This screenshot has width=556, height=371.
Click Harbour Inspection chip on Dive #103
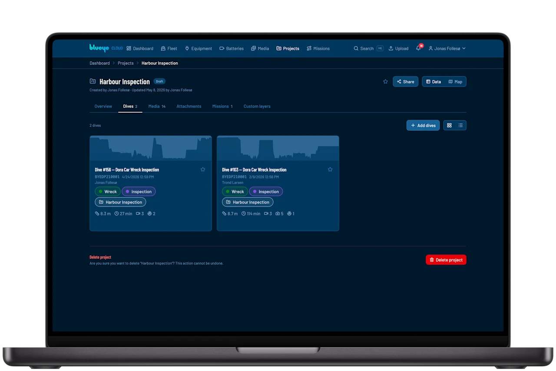click(x=248, y=202)
